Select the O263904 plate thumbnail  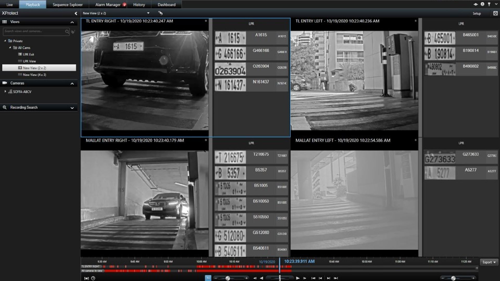click(x=230, y=69)
